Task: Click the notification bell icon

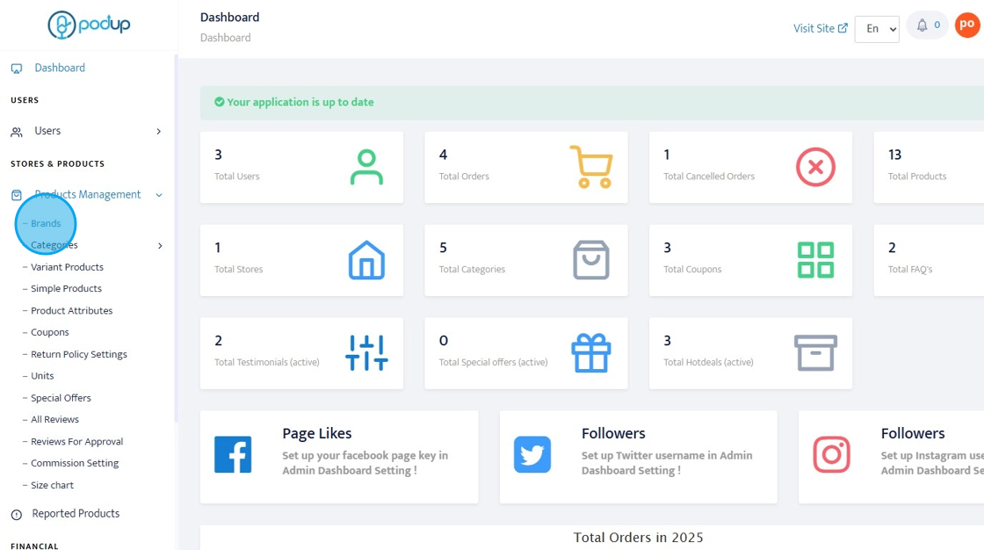Action: click(x=922, y=25)
